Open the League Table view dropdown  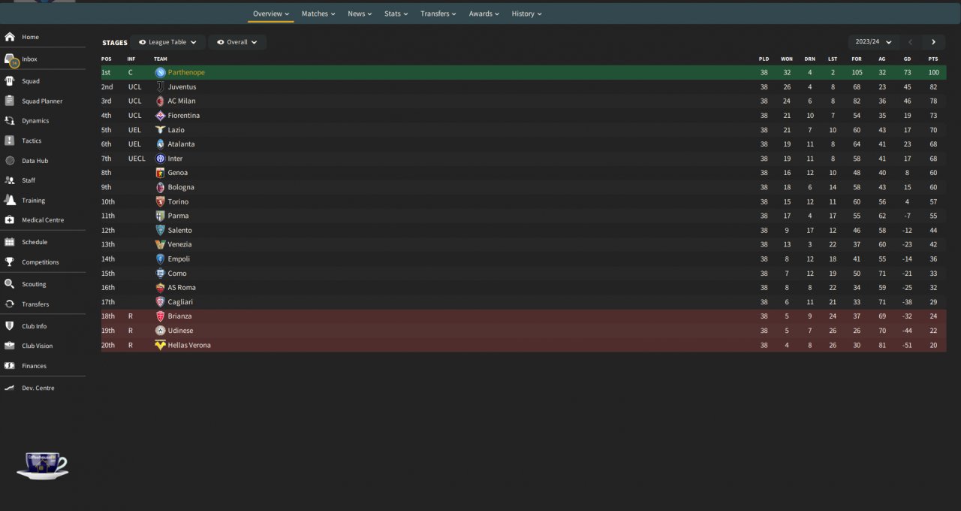168,42
